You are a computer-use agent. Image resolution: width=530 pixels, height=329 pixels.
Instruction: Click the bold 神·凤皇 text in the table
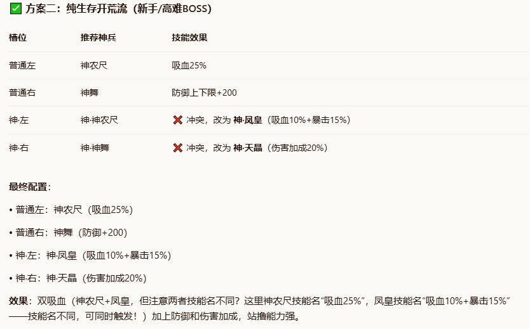(248, 120)
